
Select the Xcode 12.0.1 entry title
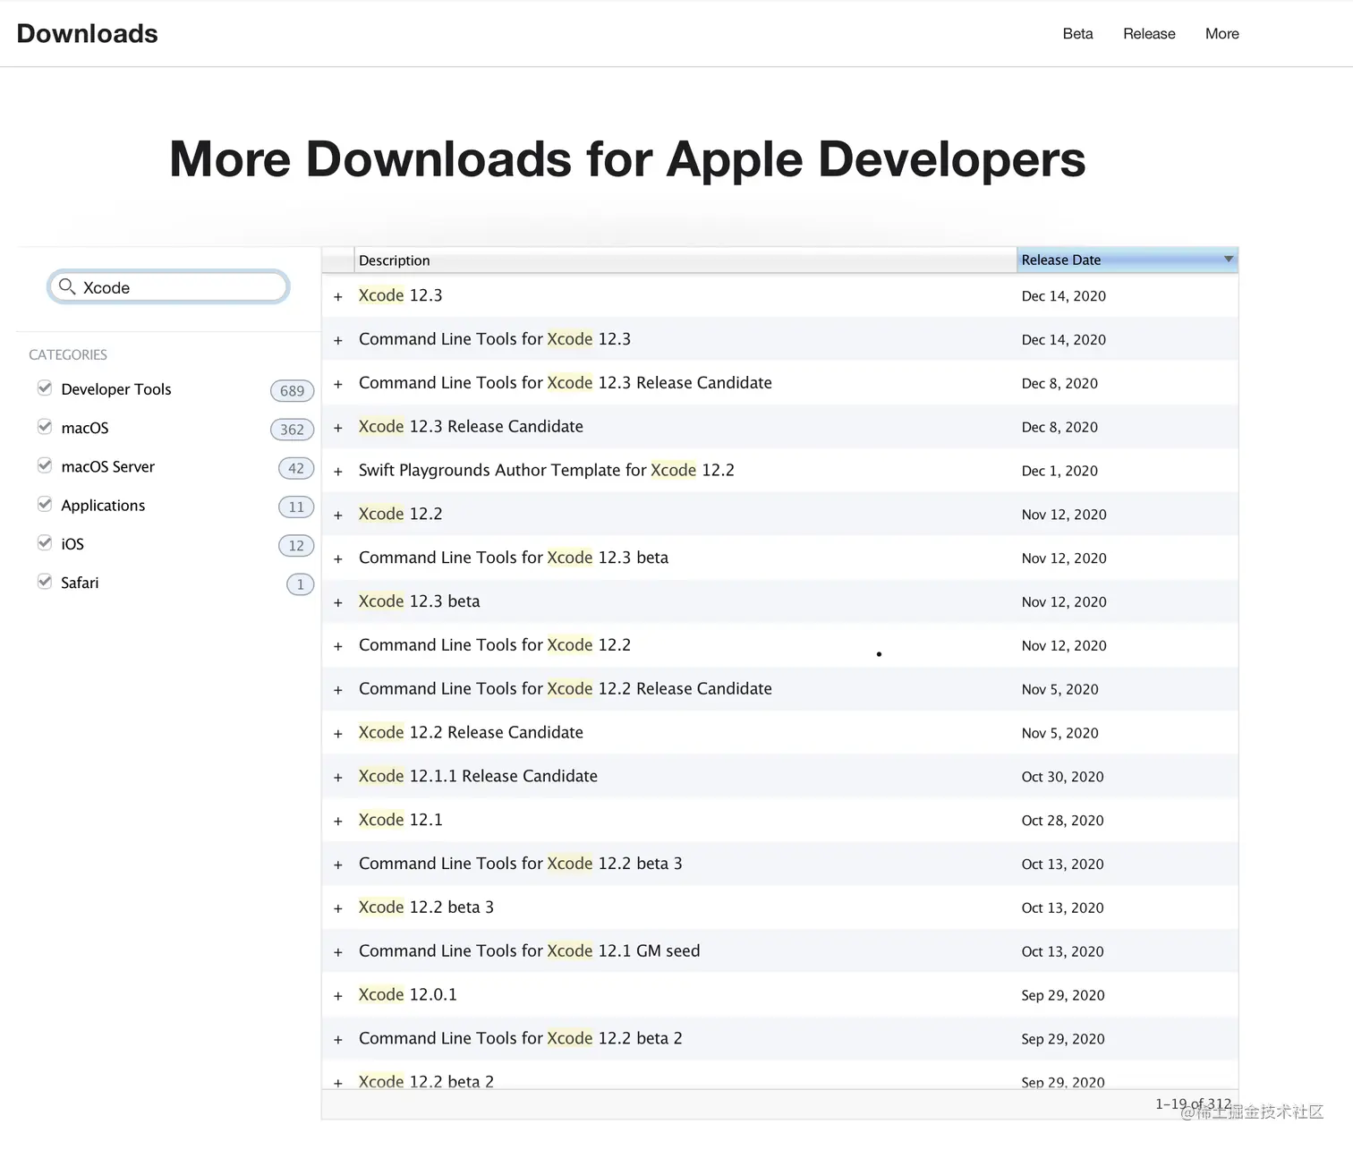[x=407, y=994]
